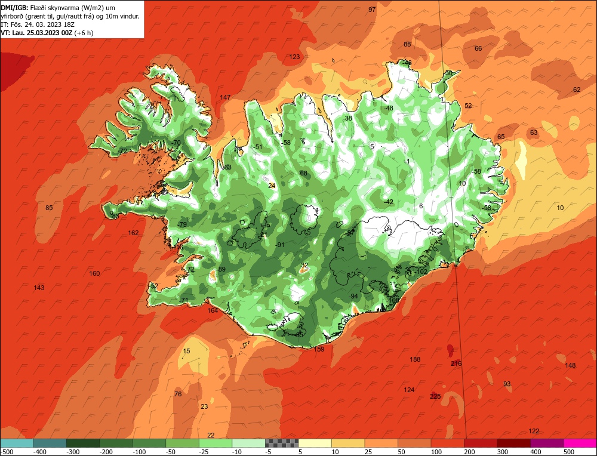Click the legend label 400
This screenshot has height=456, width=597.
click(536, 452)
